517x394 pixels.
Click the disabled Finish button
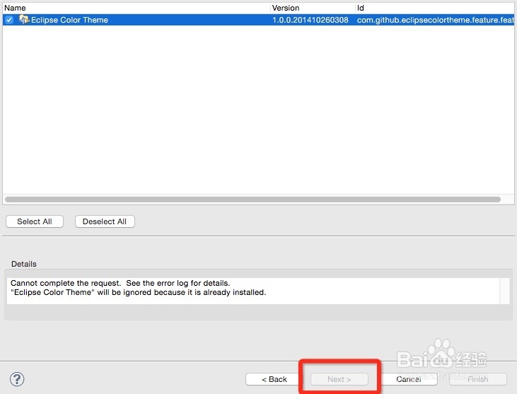tap(478, 379)
